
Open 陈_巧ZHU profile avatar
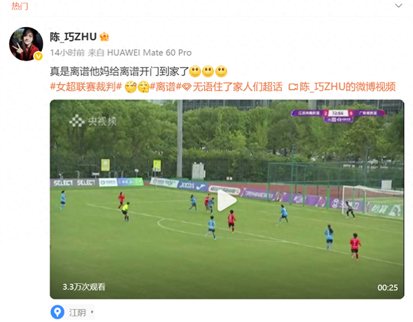tap(26, 44)
